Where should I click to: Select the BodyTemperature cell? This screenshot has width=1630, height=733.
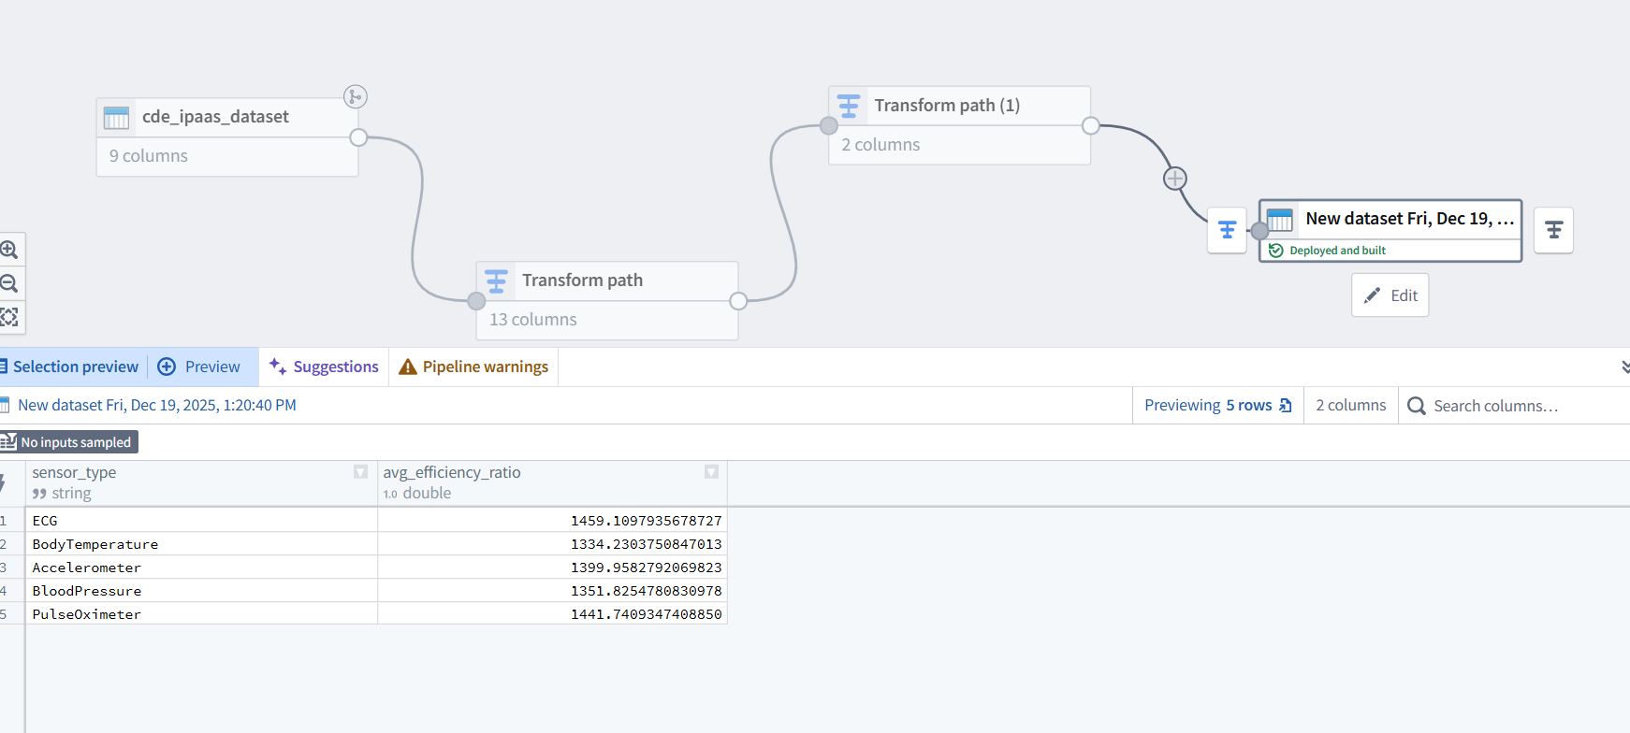[201, 543]
